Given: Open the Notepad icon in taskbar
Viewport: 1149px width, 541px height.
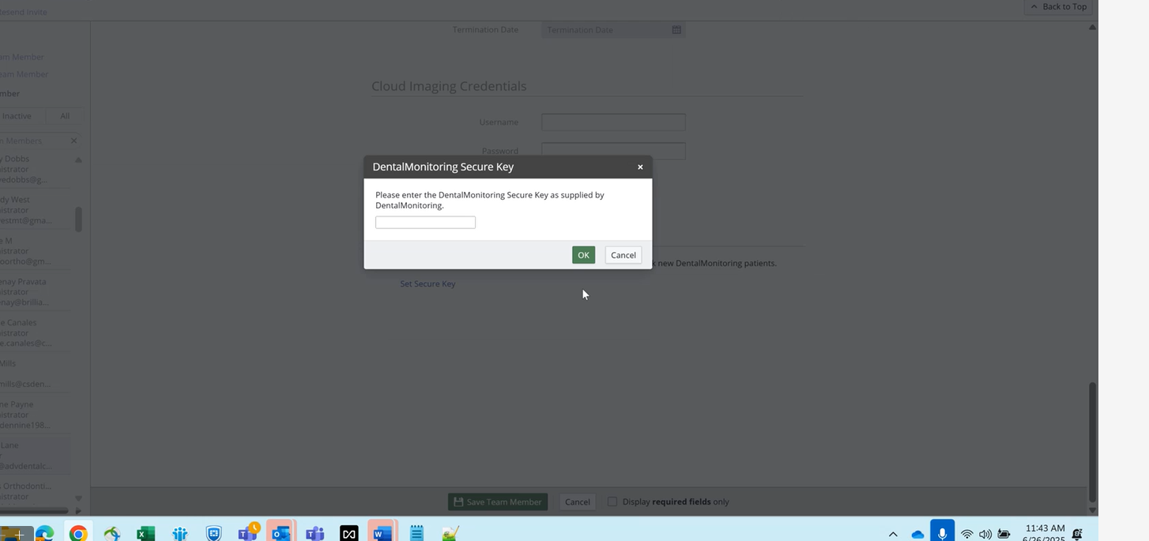Looking at the screenshot, I should coord(416,534).
